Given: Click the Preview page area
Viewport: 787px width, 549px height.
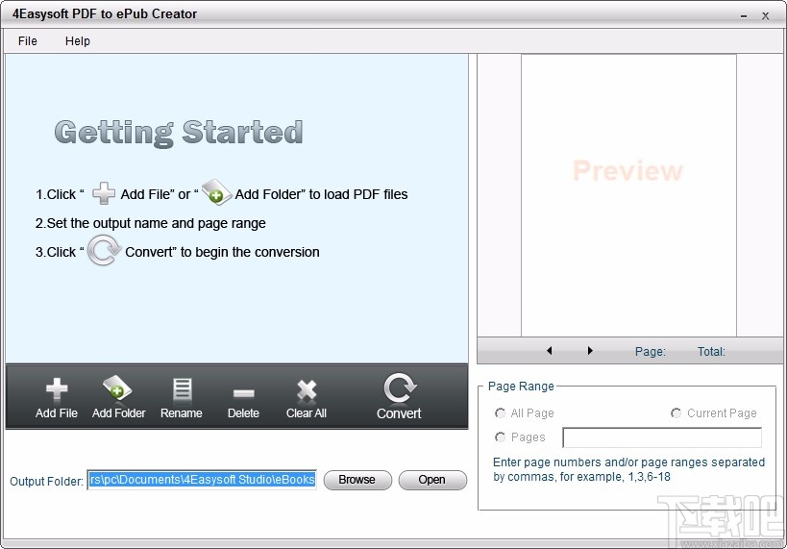Looking at the screenshot, I should click(628, 195).
